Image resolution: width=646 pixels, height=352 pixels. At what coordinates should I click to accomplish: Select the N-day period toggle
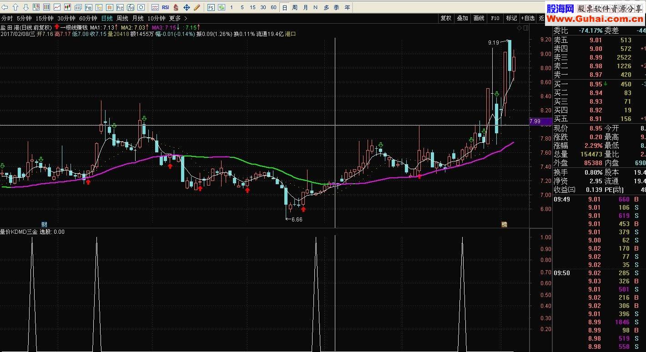(315, 7)
